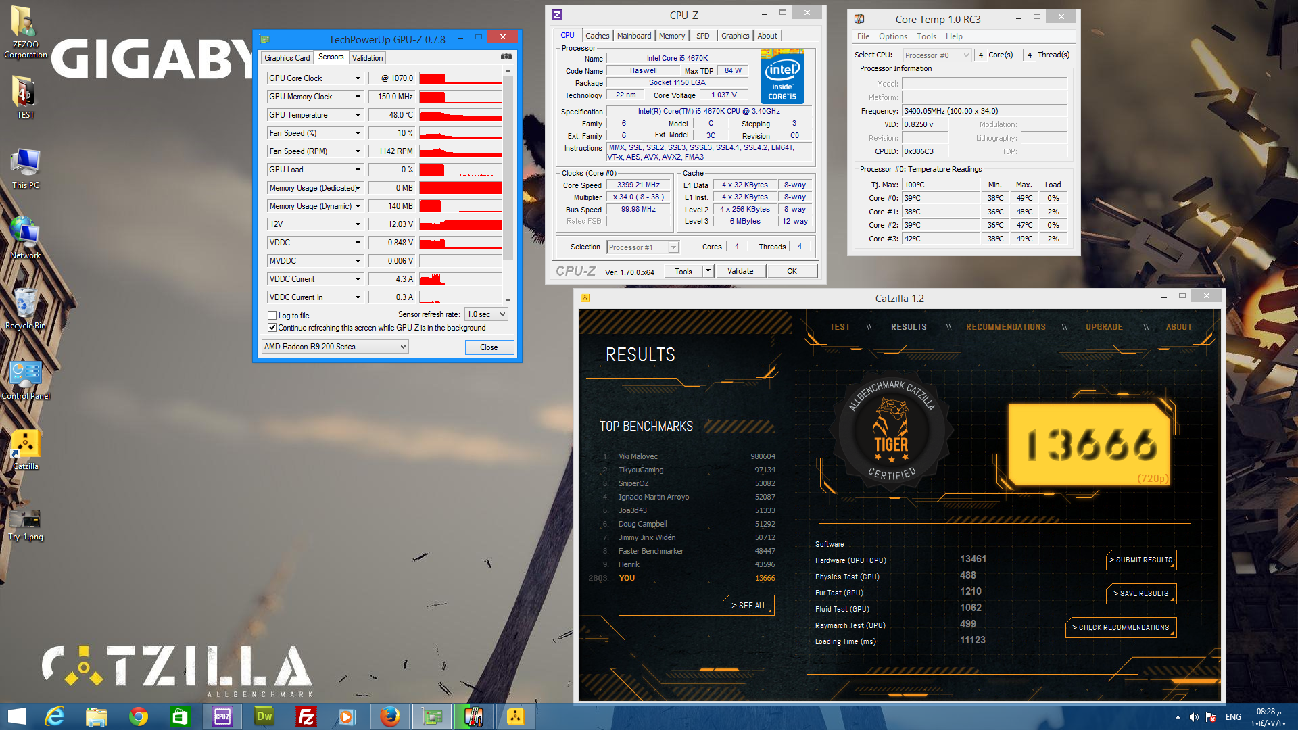The width and height of the screenshot is (1298, 730).
Task: Go to Catzilla RECOMMENDATIONS section
Action: 1005,327
